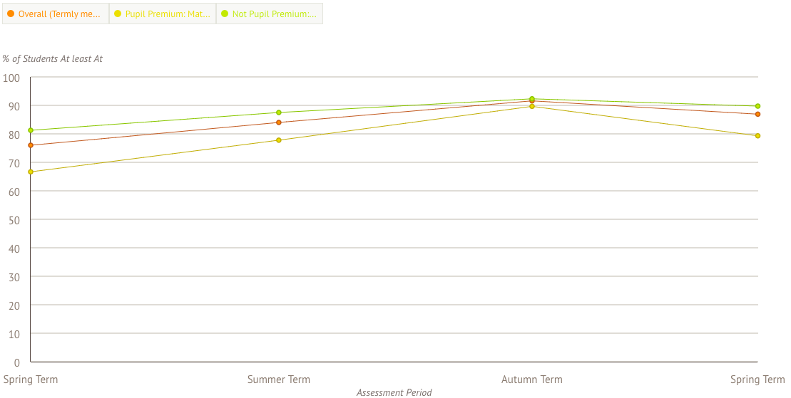The width and height of the screenshot is (791, 398).
Task: Select Pupil Premium data point at Autumn Term
Action: click(x=532, y=107)
